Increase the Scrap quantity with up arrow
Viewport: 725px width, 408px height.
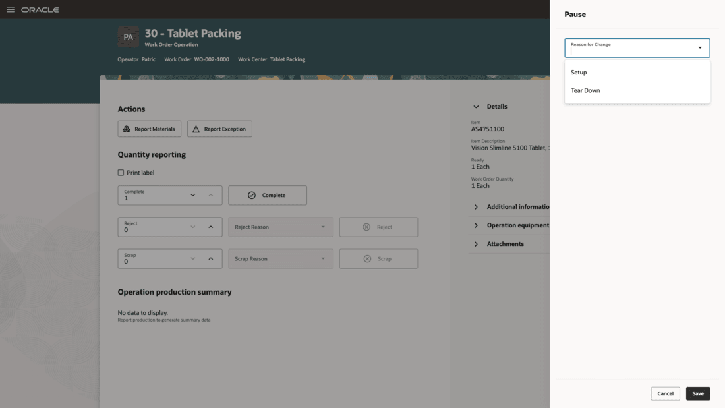tap(211, 258)
